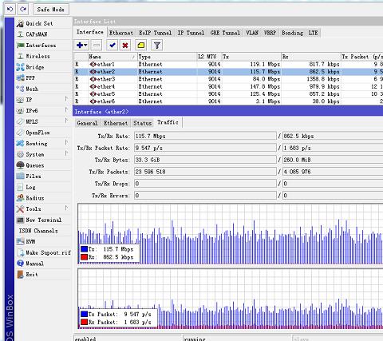Viewport: 383px width, 341px height.
Task: Switch to Bonding tab
Action: [292, 33]
